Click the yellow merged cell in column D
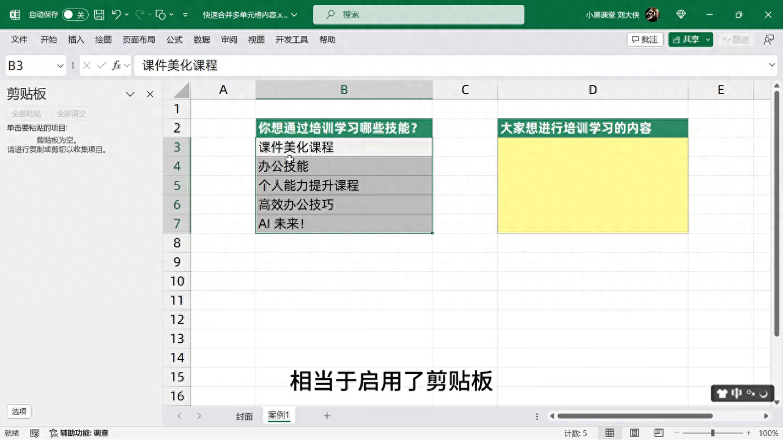Viewport: 783px width, 440px height. tap(593, 185)
